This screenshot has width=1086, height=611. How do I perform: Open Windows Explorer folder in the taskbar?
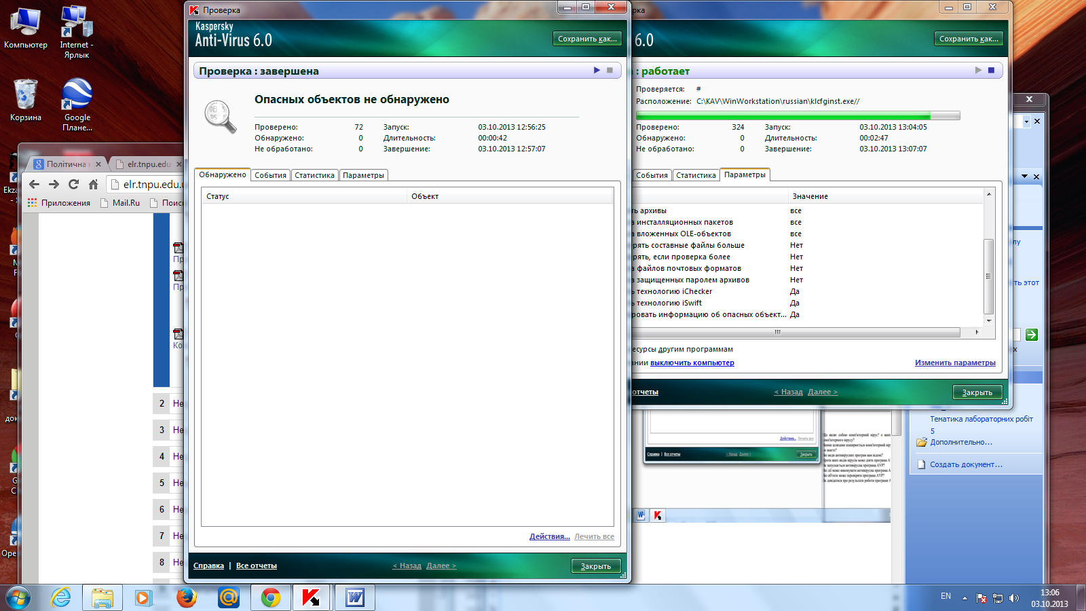point(102,598)
